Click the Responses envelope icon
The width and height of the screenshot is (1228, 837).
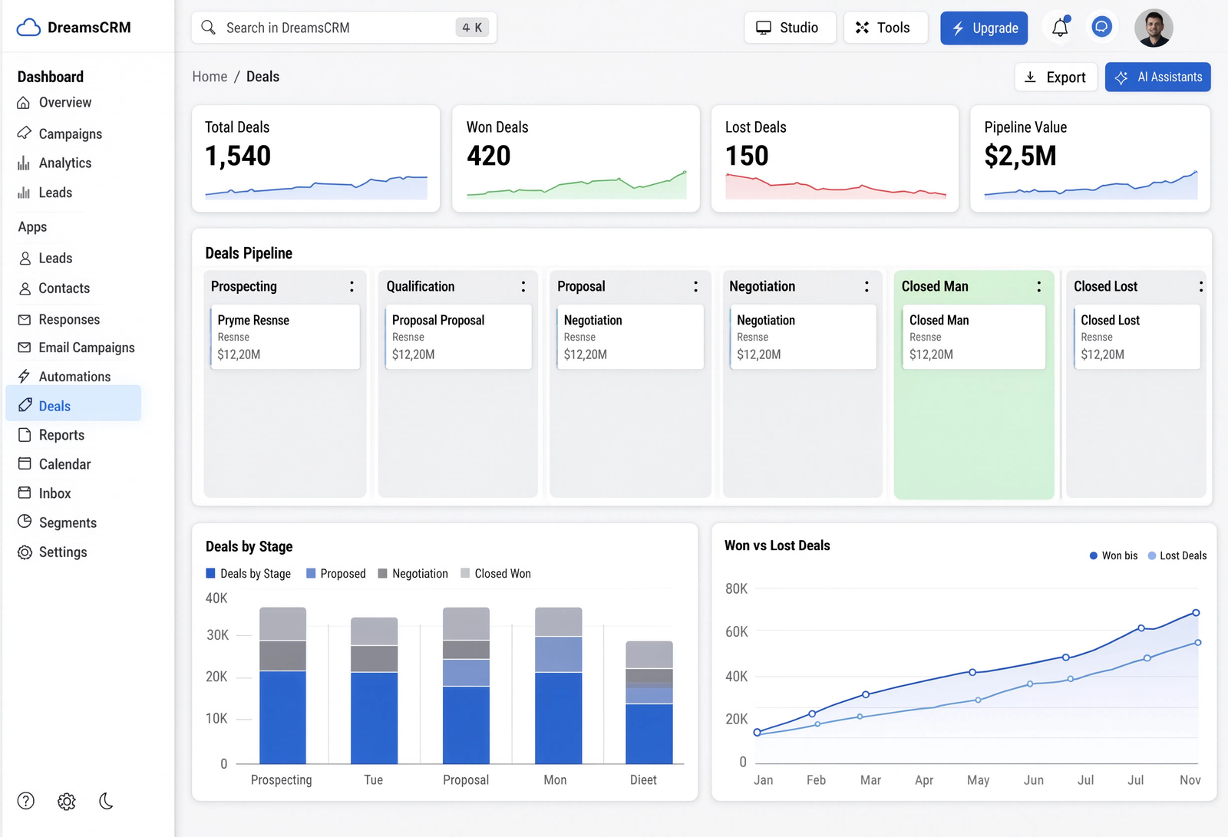[25, 319]
